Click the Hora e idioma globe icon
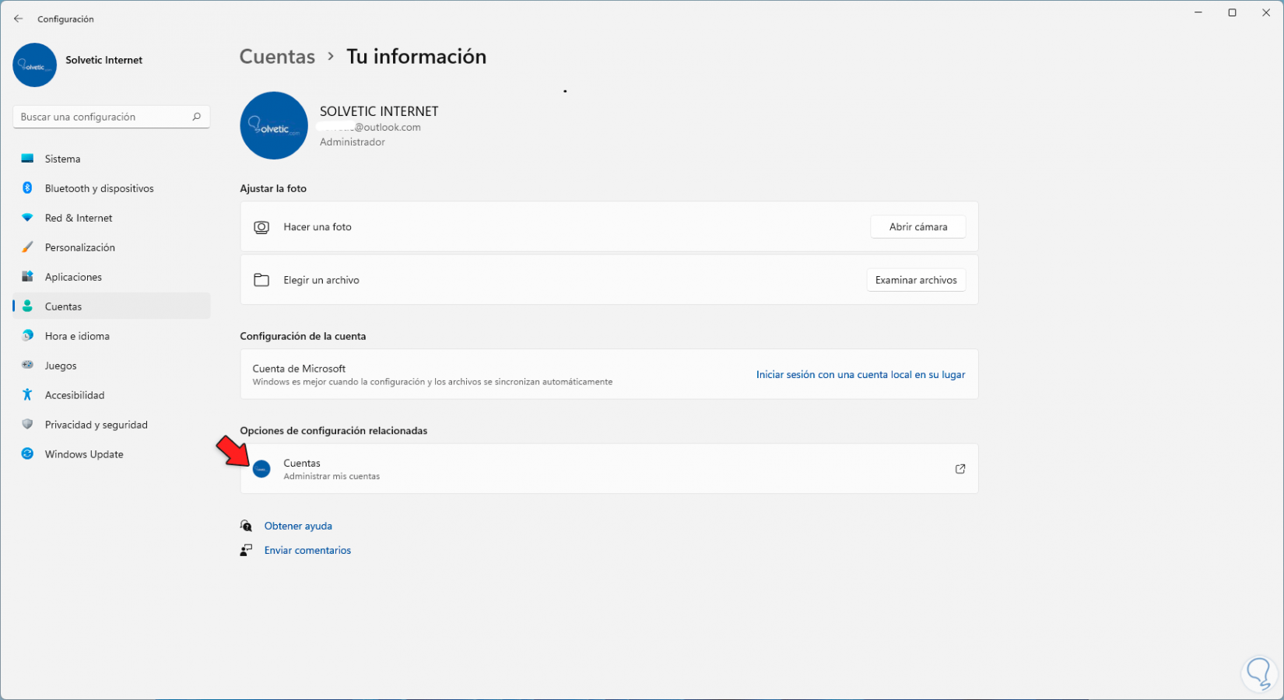The image size is (1284, 700). [x=27, y=336]
